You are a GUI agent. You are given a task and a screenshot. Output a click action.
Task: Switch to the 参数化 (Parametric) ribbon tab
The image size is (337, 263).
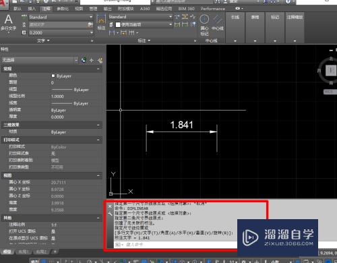[x=63, y=9]
